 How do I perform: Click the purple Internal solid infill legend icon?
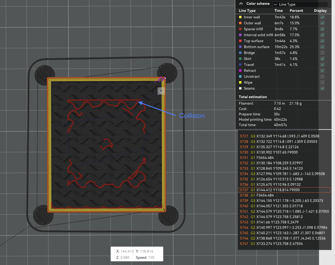click(x=241, y=35)
